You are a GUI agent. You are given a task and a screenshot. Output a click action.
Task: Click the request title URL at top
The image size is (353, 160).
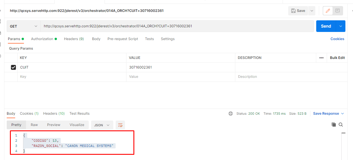[x=87, y=11]
